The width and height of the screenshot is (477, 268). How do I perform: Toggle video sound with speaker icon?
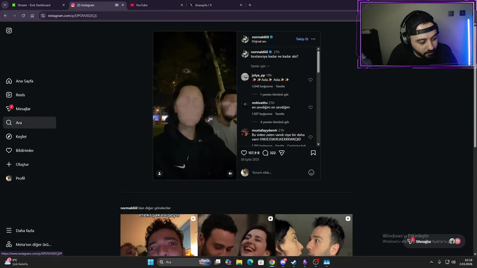pyautogui.click(x=230, y=173)
